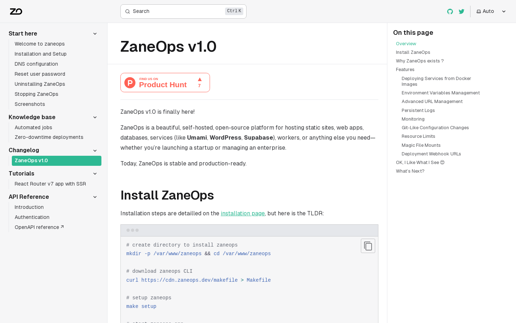The width and height of the screenshot is (516, 323).
Task: Click the curl makefile download command
Action: coord(199,280)
